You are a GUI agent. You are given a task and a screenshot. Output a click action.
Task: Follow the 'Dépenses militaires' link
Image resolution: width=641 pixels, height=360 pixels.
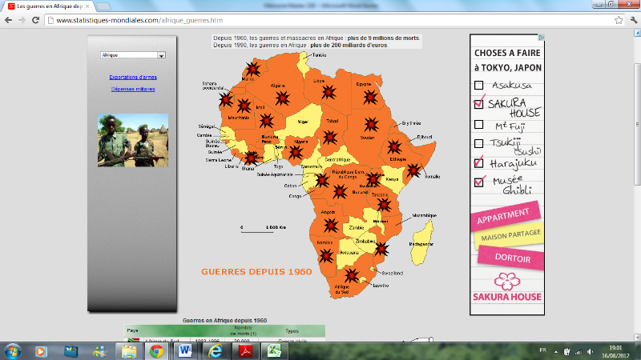coord(133,89)
